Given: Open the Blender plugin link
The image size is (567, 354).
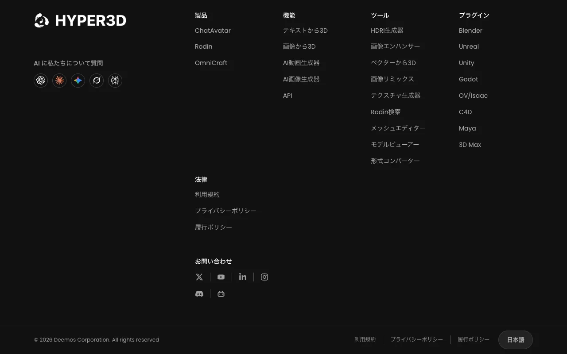Looking at the screenshot, I should coord(470,31).
